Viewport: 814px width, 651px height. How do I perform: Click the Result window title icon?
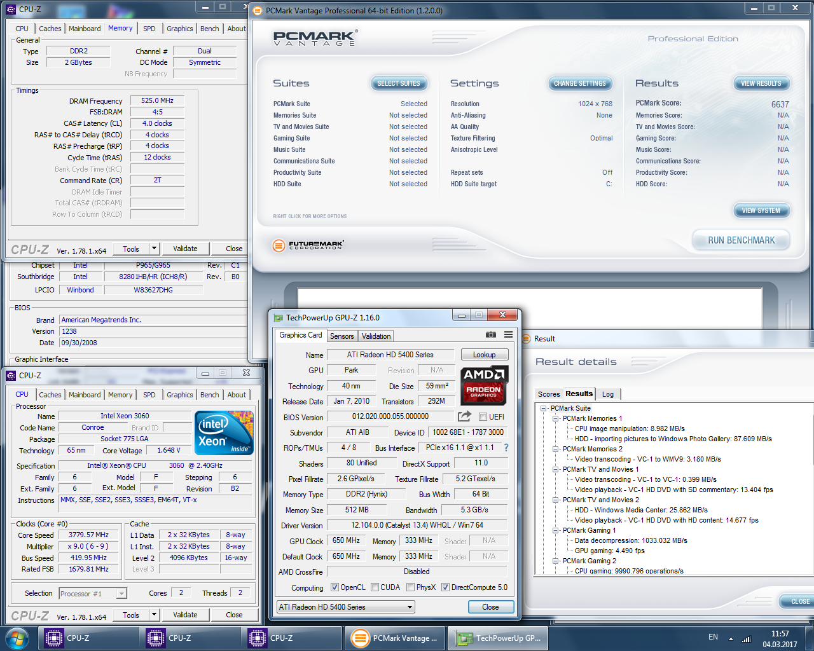coord(527,338)
